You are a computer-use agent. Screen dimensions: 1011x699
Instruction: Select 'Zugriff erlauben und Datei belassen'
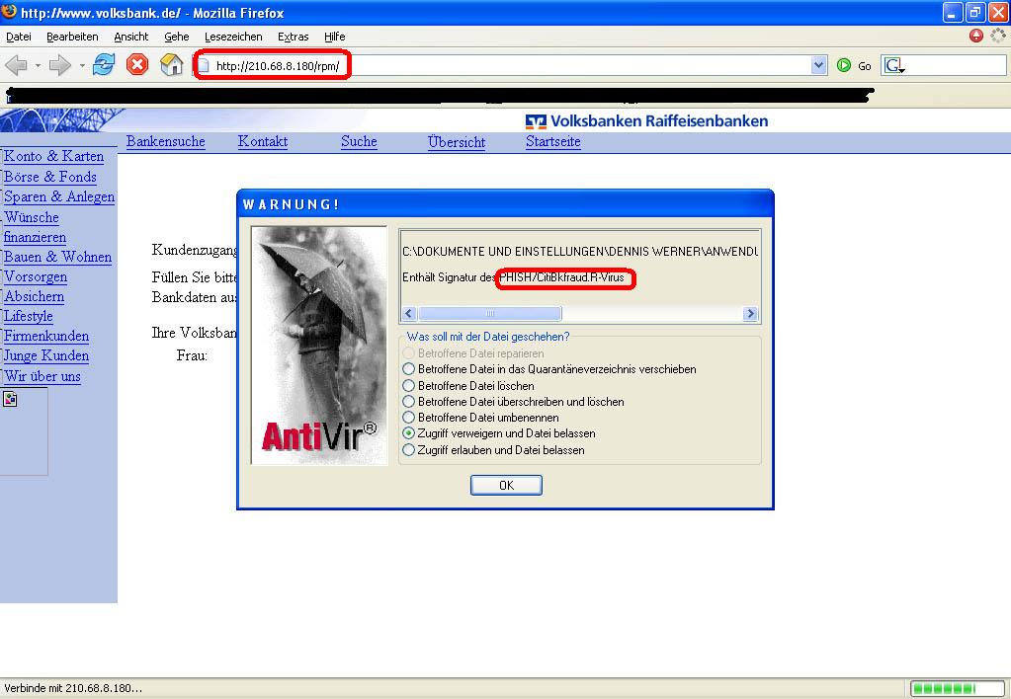408,450
